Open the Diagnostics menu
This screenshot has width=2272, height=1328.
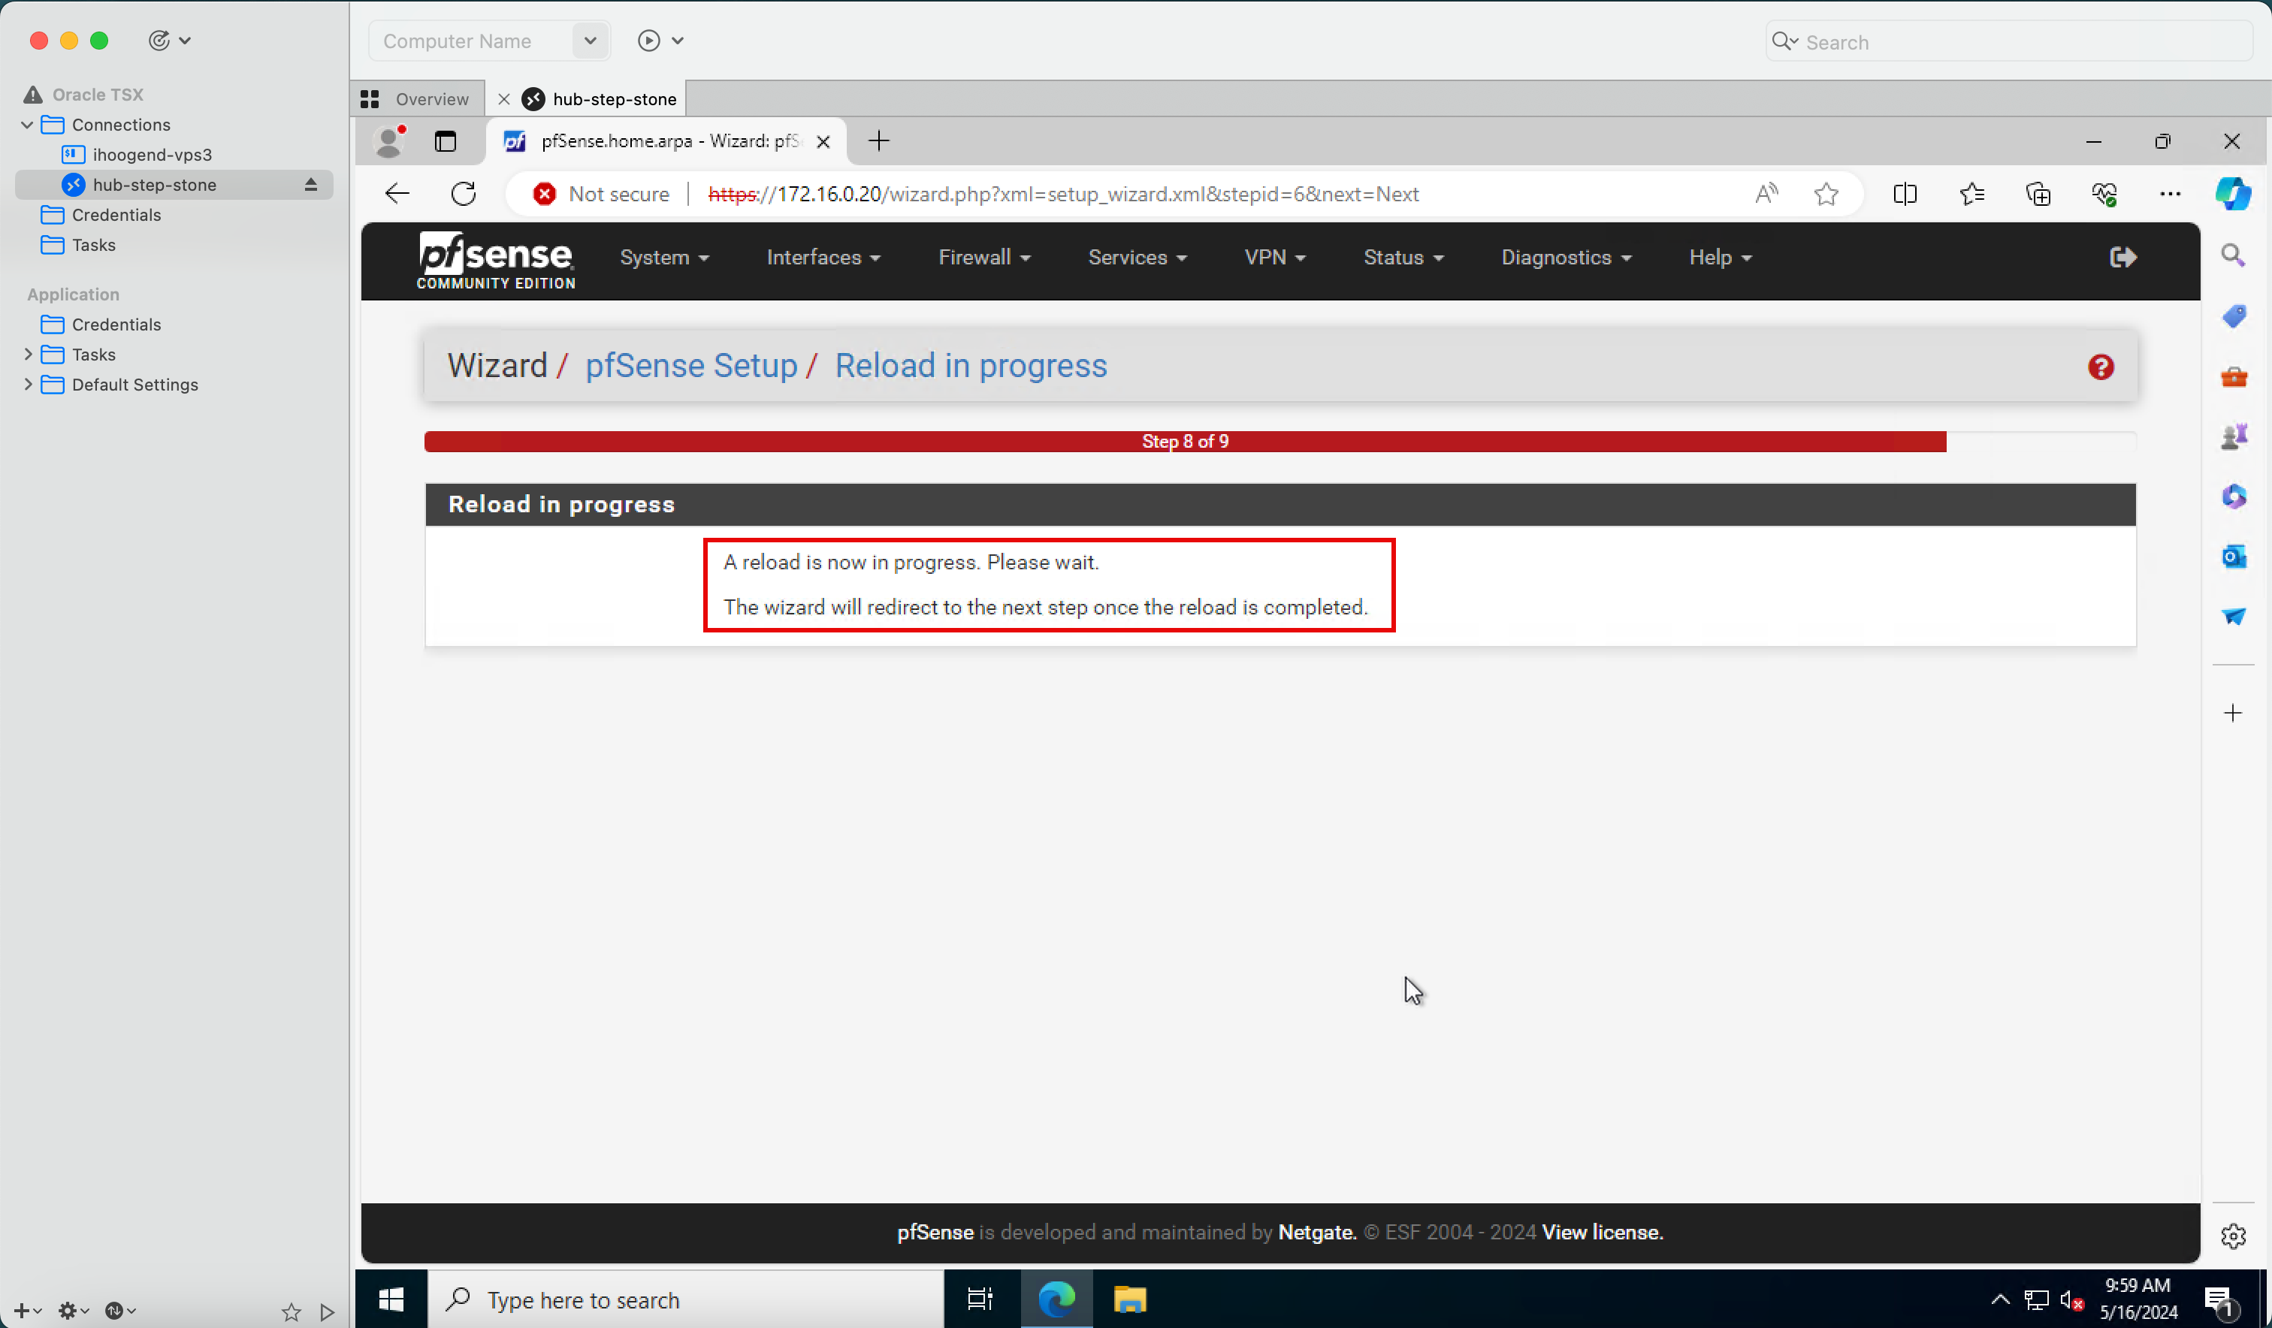[x=1565, y=258]
